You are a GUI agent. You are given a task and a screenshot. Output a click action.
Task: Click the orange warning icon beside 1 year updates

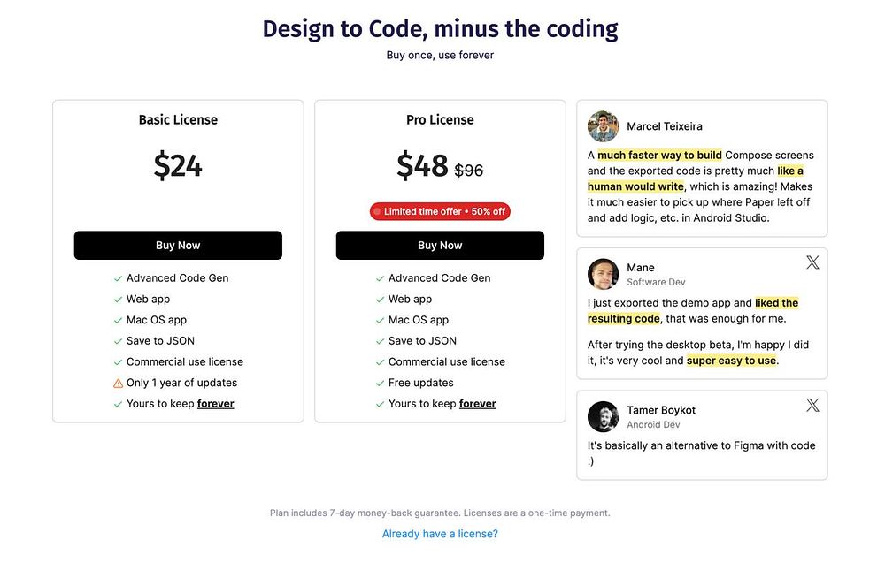tap(118, 384)
